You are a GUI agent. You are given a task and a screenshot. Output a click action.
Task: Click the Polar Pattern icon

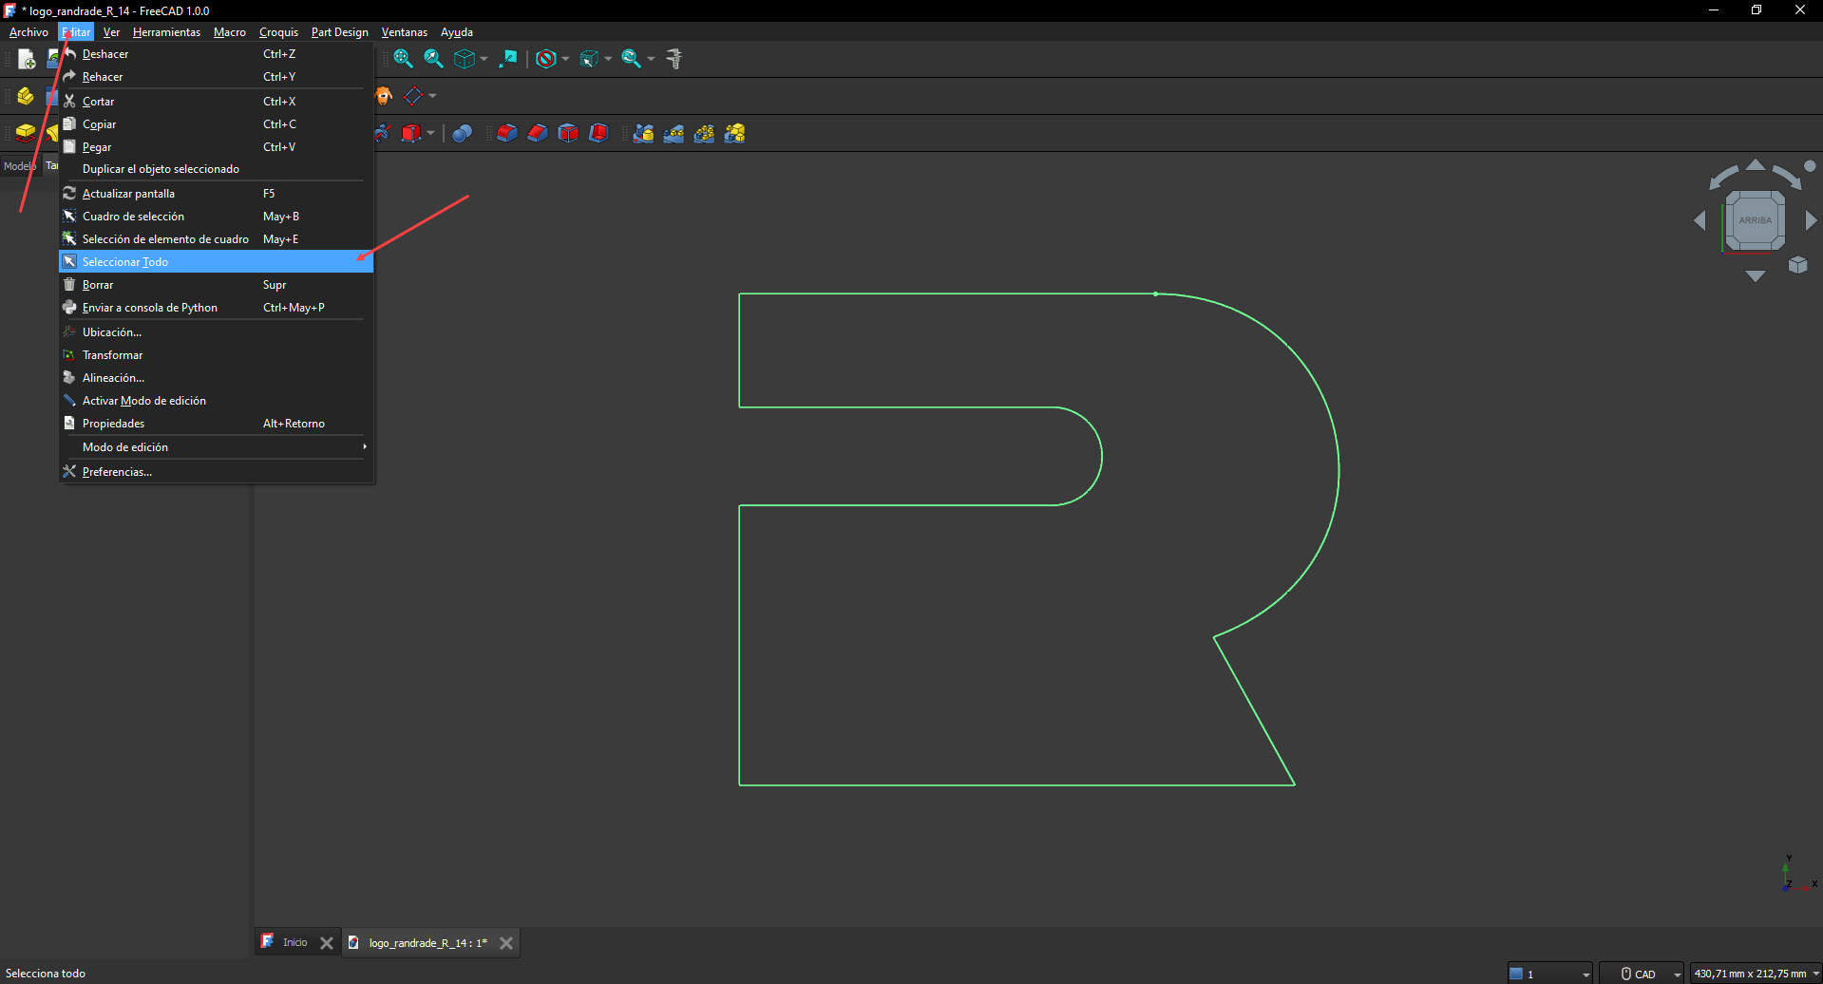tap(704, 133)
